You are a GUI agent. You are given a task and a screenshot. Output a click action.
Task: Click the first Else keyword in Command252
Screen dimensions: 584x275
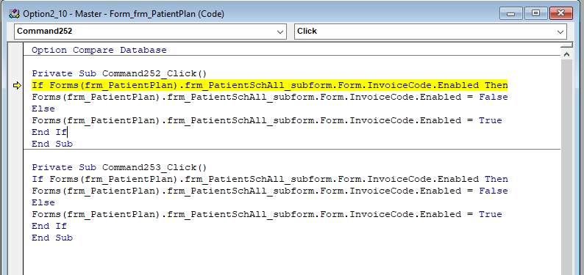point(43,109)
